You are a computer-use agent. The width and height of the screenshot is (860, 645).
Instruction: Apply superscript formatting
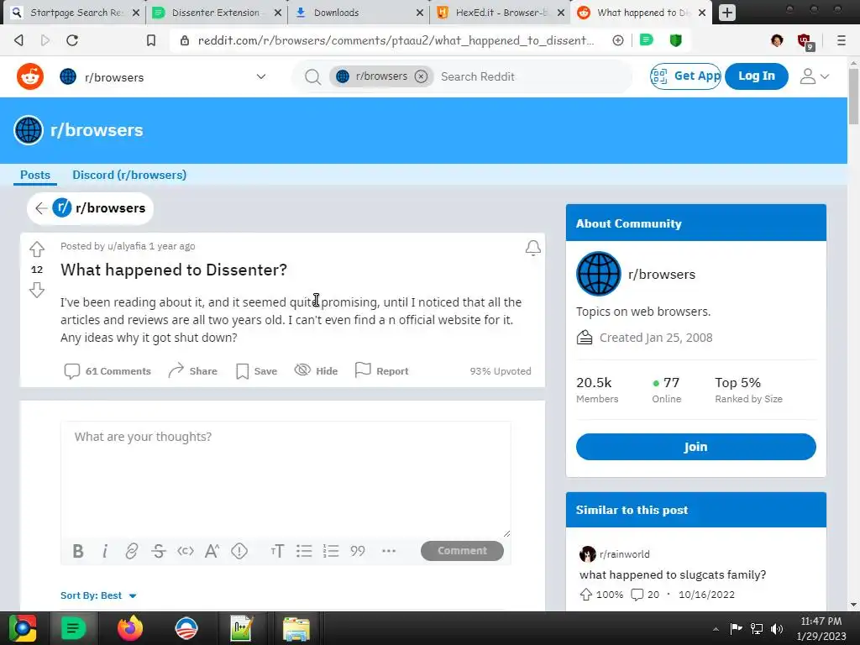coord(212,551)
